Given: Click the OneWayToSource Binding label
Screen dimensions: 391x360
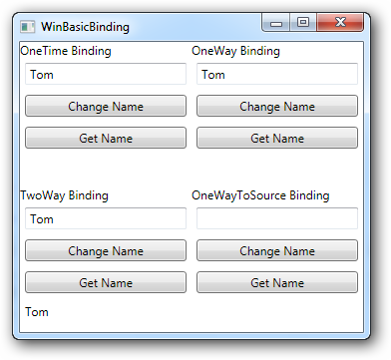Looking at the screenshot, I should (x=260, y=195).
